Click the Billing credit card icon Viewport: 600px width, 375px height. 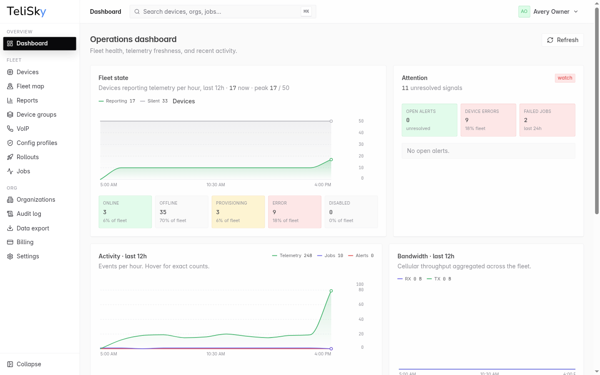point(10,242)
